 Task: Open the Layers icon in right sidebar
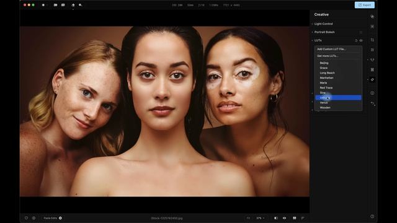pyautogui.click(x=372, y=17)
